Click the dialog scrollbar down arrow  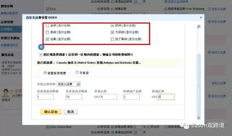point(198,118)
